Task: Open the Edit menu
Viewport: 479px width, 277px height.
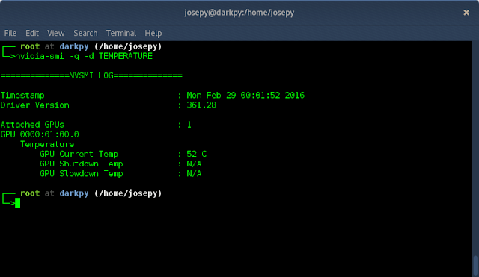Action: tap(32, 33)
